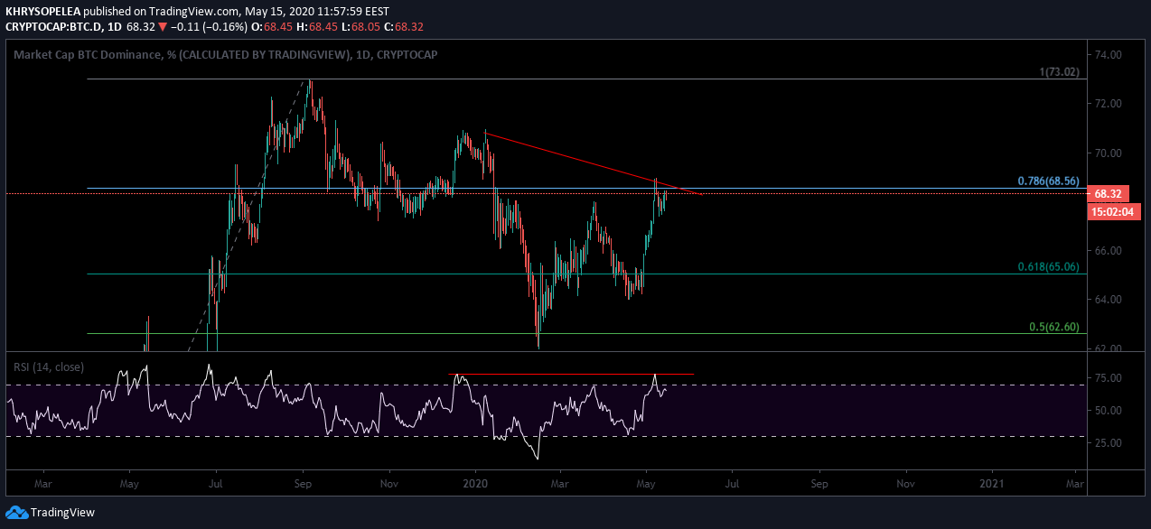Click price axis value 70.00
Screen dimensions: 1151x529
click(1108, 153)
